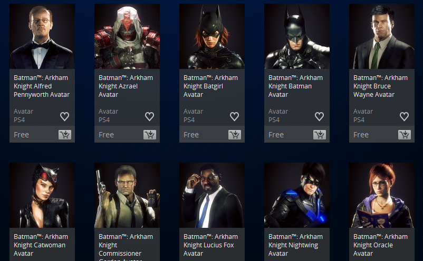Viewport: 423px width, 261px height.
Task: Open Batman: Arkham Knight Batgirl Avatar title
Action: pos(210,86)
